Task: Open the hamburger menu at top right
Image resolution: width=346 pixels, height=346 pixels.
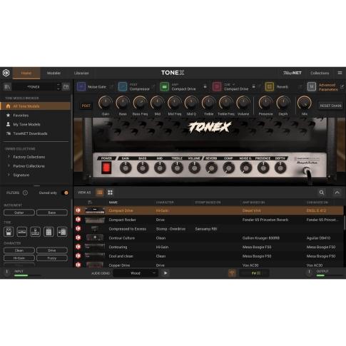Action: (340, 73)
